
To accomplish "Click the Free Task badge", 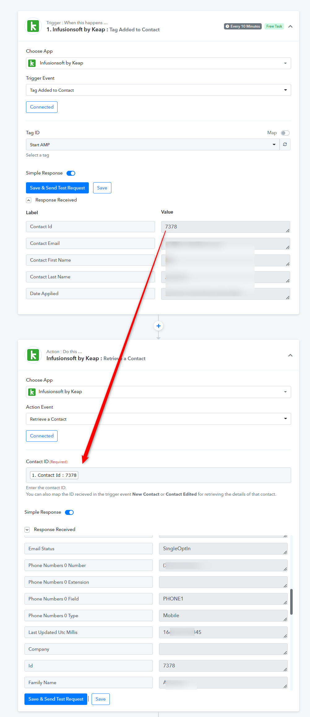I will click(x=274, y=26).
